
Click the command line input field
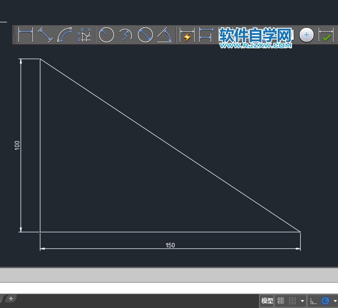pyautogui.click(x=169, y=288)
